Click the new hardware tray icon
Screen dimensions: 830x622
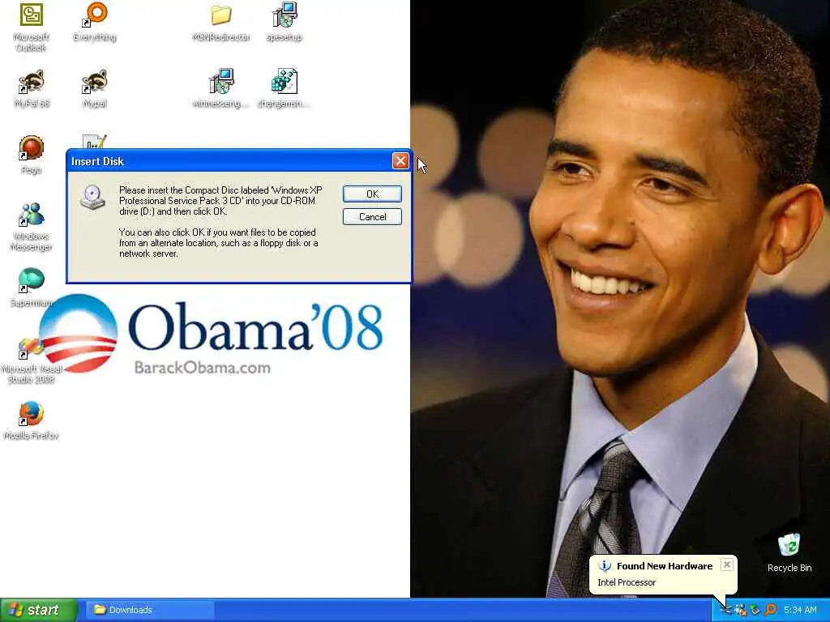click(x=726, y=610)
